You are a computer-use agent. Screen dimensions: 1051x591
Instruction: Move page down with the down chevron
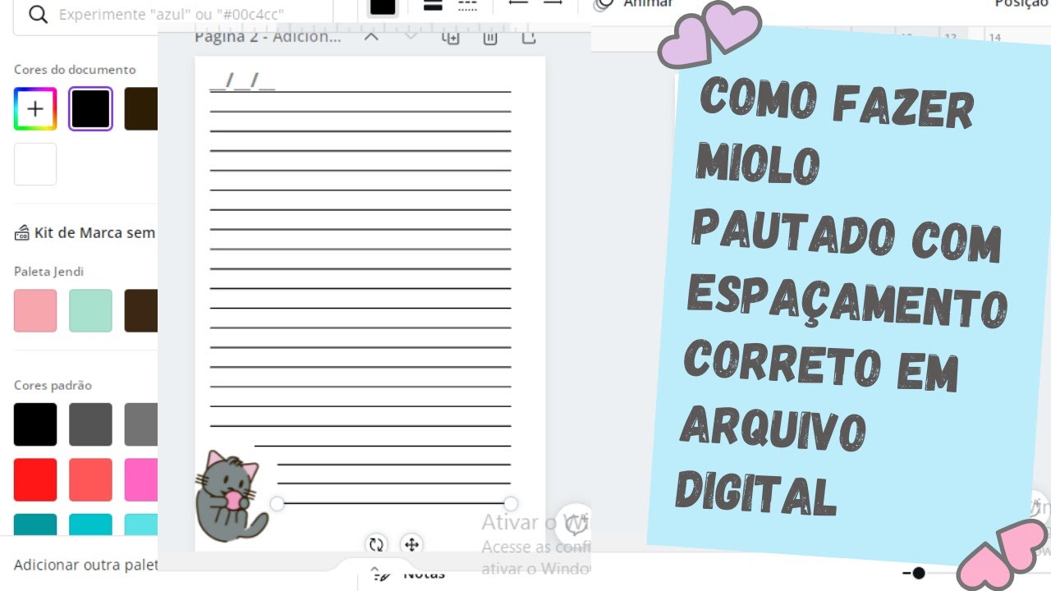click(x=411, y=37)
